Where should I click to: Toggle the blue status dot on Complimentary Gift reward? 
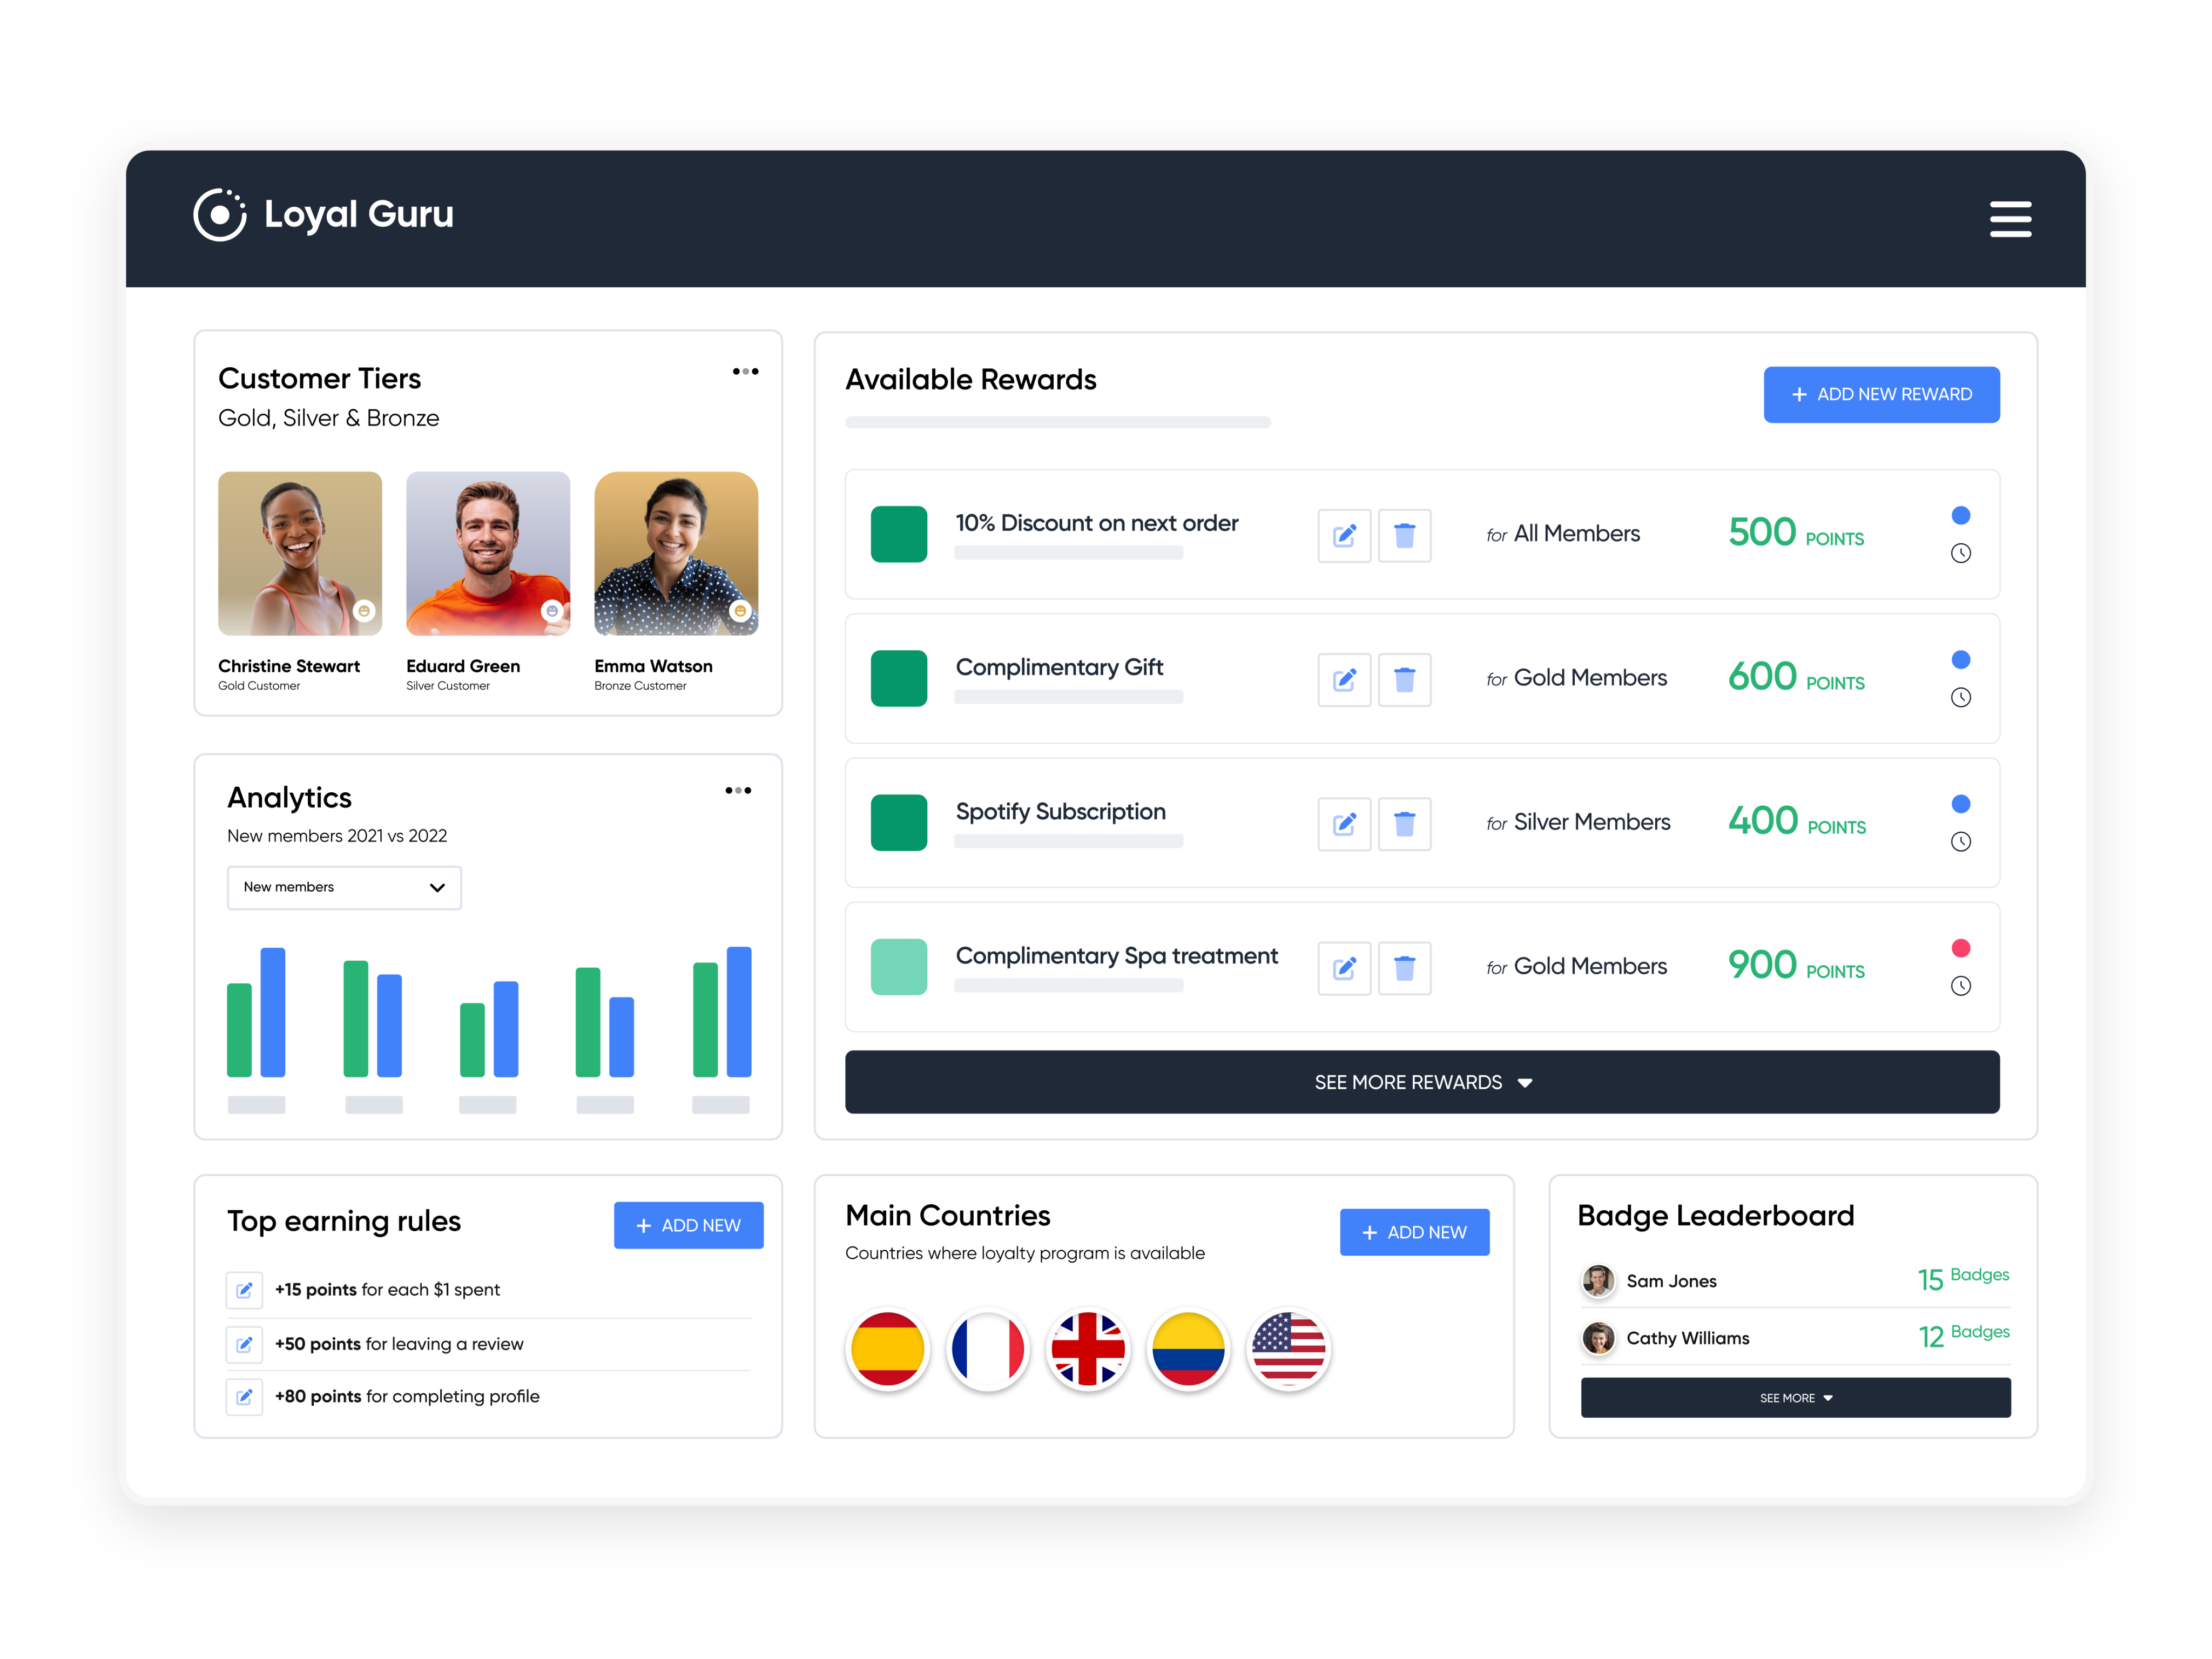point(1961,659)
